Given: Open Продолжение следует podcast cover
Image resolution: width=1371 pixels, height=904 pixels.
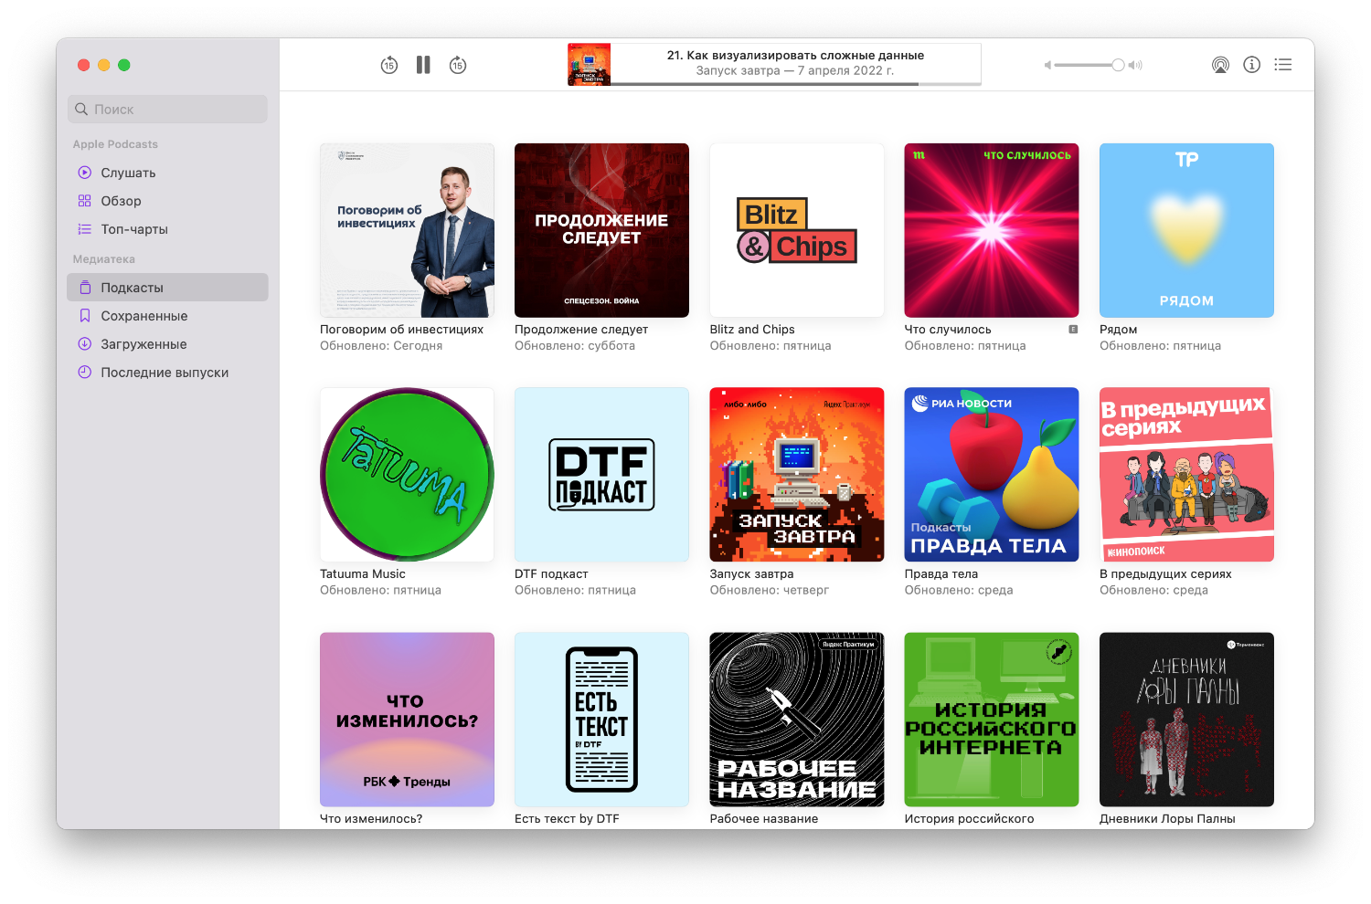Looking at the screenshot, I should coord(601,230).
